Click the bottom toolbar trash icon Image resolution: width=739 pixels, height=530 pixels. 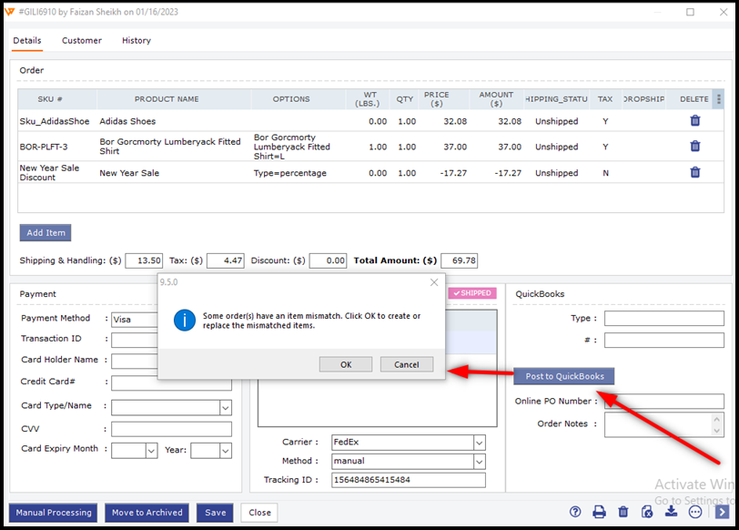pyautogui.click(x=623, y=512)
